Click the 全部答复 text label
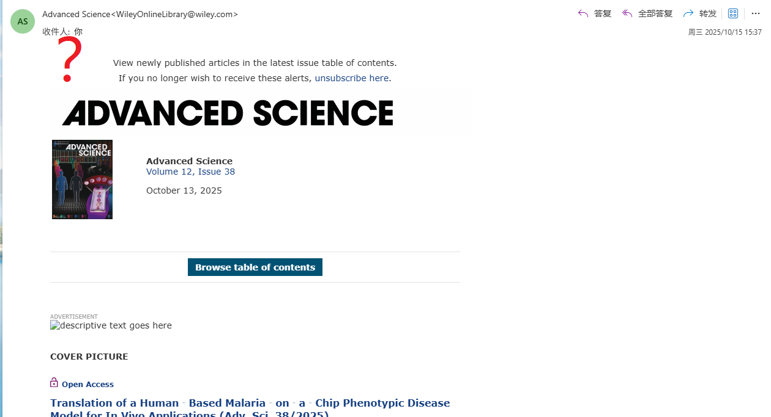The height and width of the screenshot is (417, 771). point(655,13)
